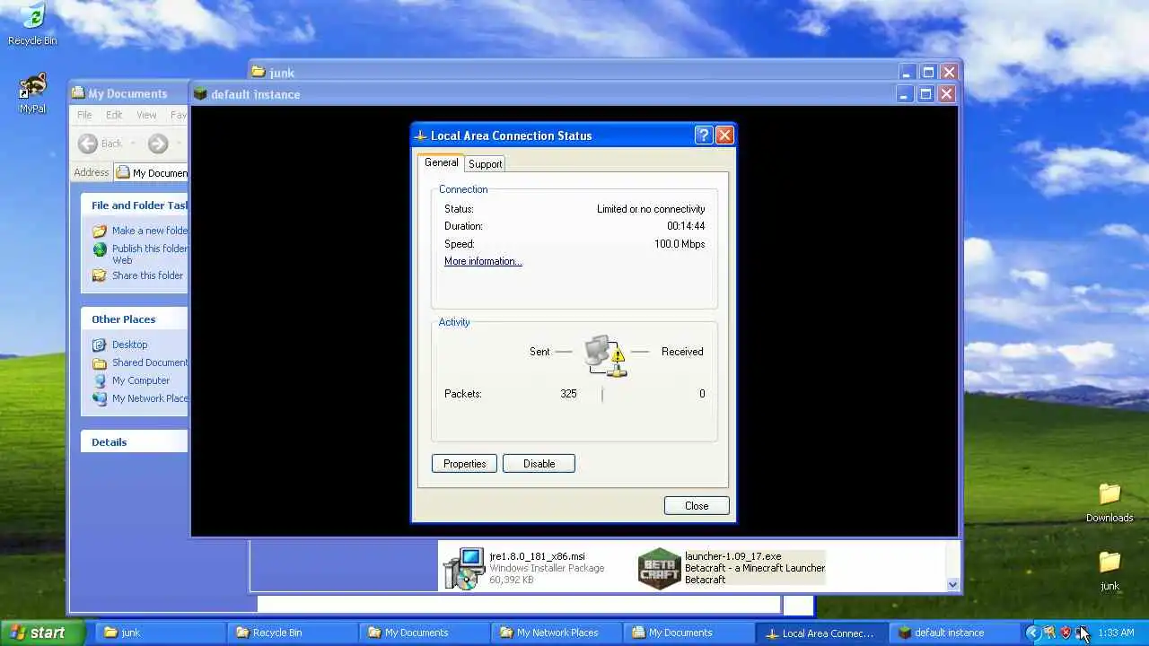Click the My Documents title bar icon
1149x646 pixels.
tap(78, 93)
